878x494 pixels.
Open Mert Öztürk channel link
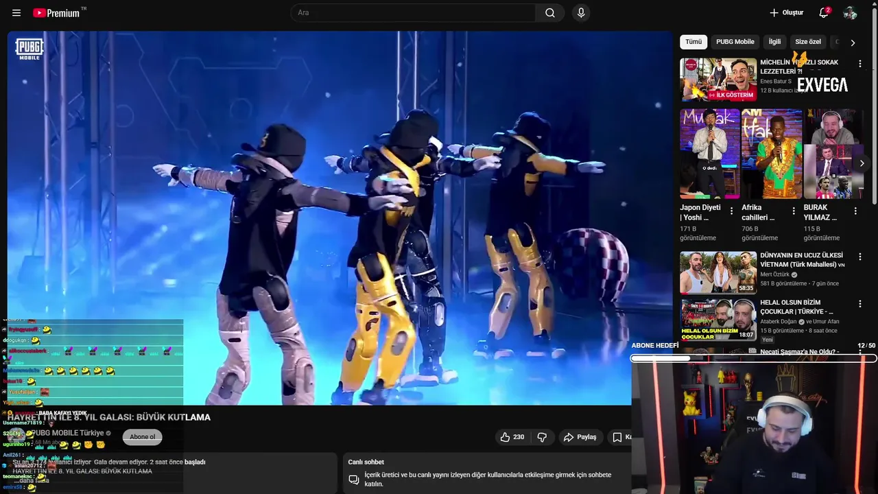pos(775,274)
